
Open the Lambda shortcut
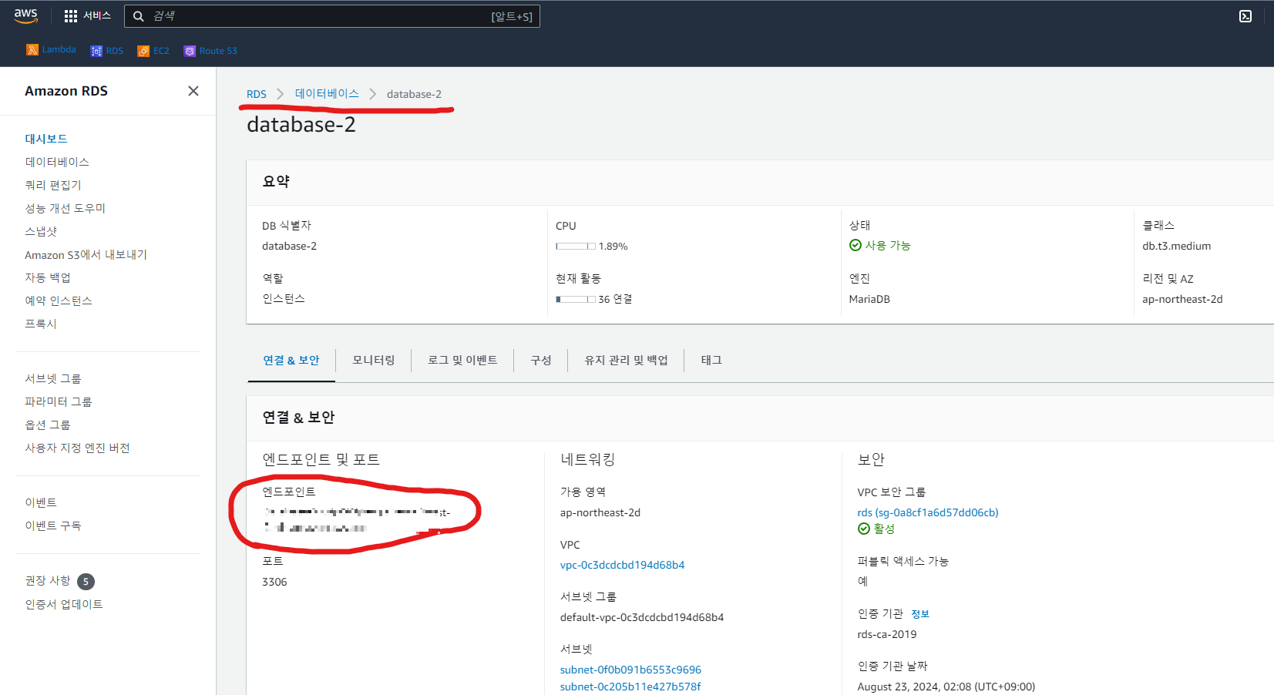[51, 49]
